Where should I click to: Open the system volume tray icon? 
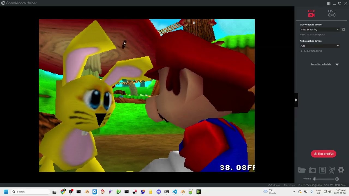[330, 192]
